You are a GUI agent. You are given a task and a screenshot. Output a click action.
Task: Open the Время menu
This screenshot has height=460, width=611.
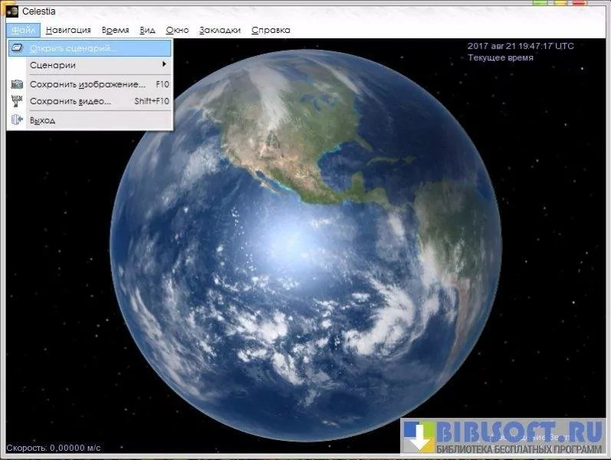pos(115,30)
